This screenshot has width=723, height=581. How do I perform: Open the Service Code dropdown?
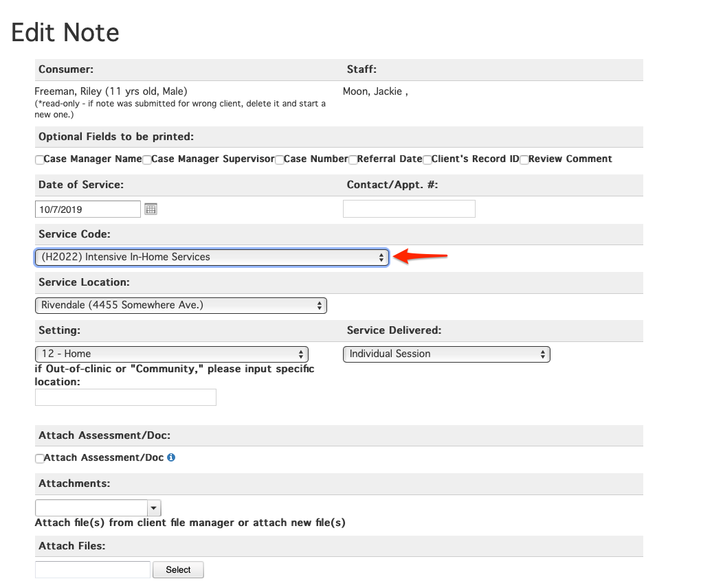point(210,256)
